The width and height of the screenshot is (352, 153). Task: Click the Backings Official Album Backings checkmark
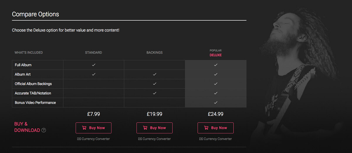point(155,84)
